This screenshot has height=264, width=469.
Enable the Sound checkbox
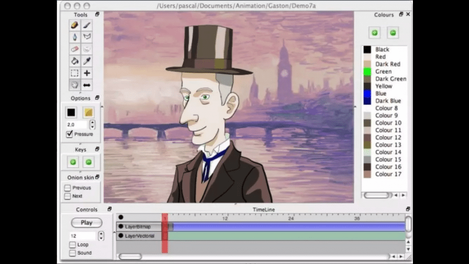(72, 253)
